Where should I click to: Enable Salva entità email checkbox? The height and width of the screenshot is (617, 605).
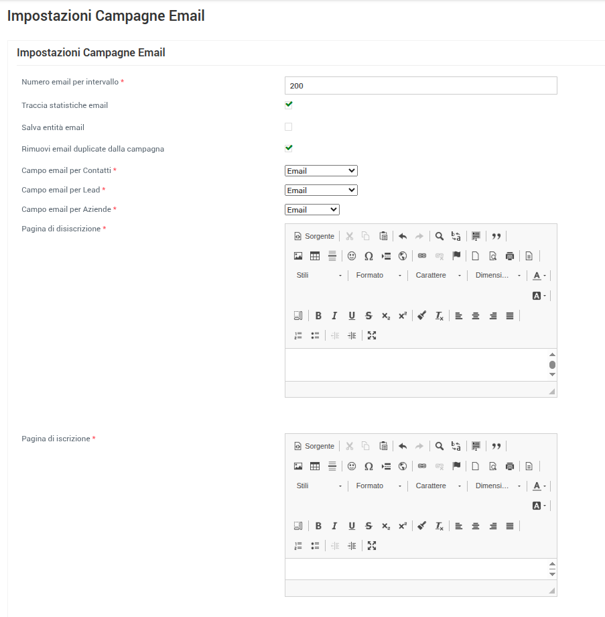289,127
